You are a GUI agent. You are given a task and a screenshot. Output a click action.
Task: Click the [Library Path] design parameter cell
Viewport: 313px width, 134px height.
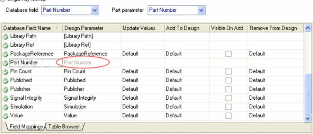[x=92, y=36]
